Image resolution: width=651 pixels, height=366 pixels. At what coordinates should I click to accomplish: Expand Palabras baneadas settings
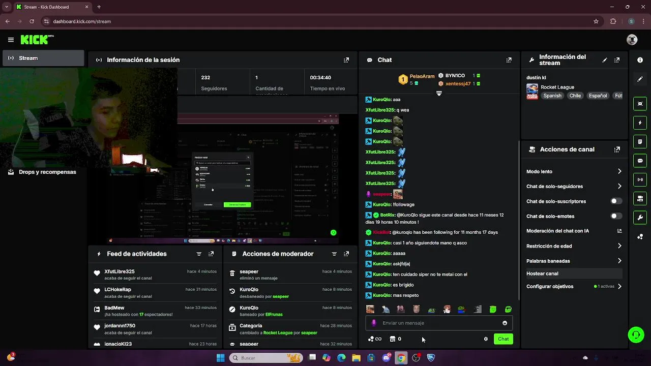pyautogui.click(x=619, y=261)
